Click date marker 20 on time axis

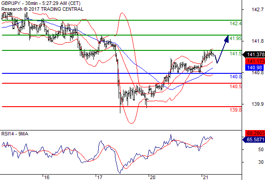tap(152, 177)
